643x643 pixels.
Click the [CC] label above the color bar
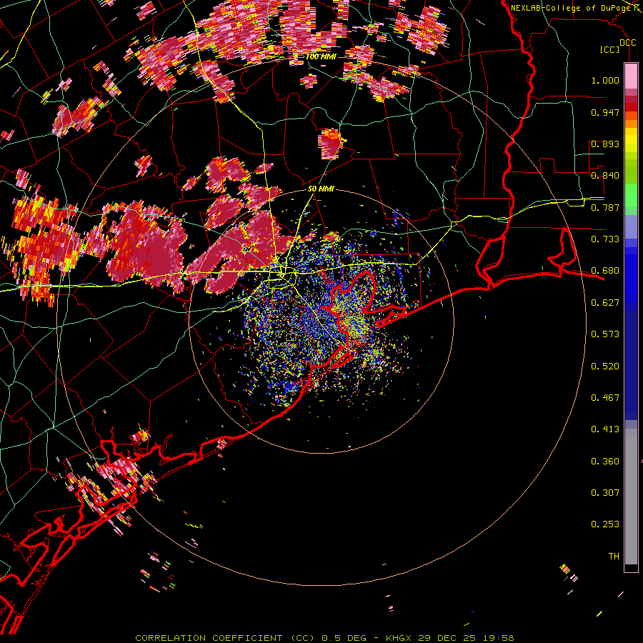point(610,49)
